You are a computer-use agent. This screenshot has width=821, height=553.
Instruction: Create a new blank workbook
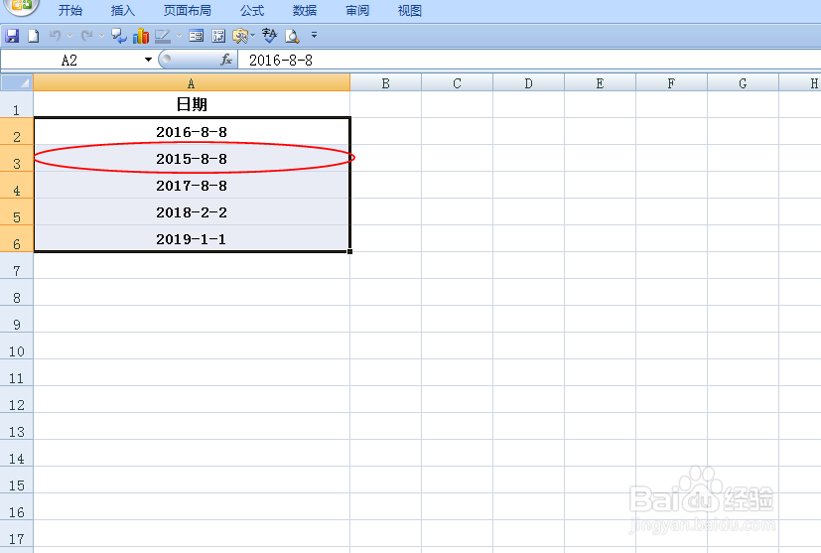pos(34,36)
